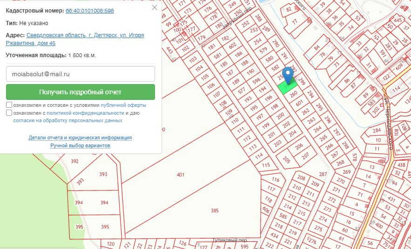
Task: Open согласие на обработку персональных данных link
Action: point(67,121)
